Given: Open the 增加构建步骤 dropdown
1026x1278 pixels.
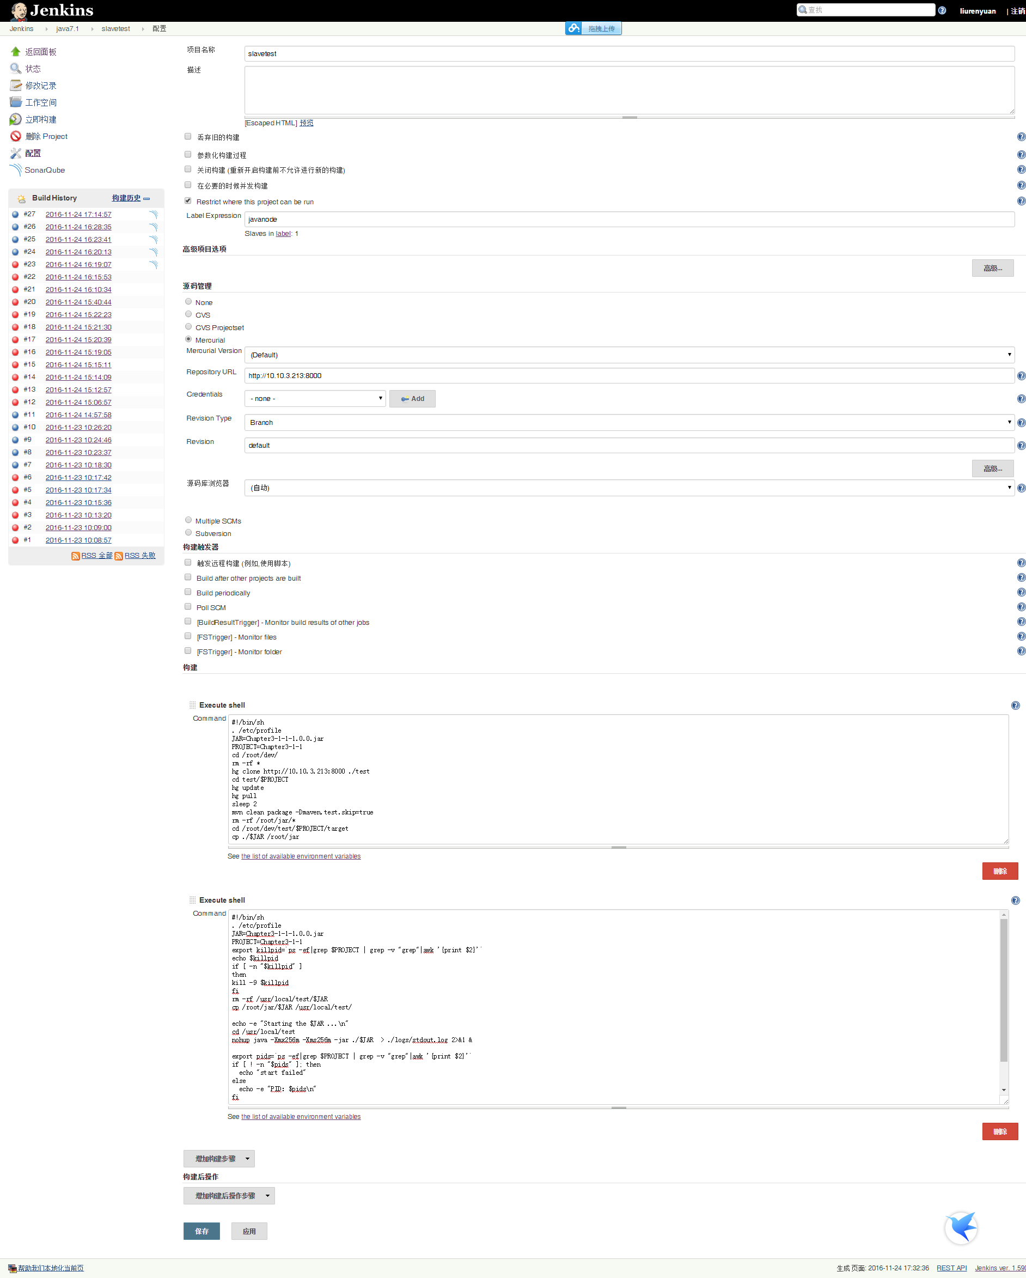Looking at the screenshot, I should (x=219, y=1159).
